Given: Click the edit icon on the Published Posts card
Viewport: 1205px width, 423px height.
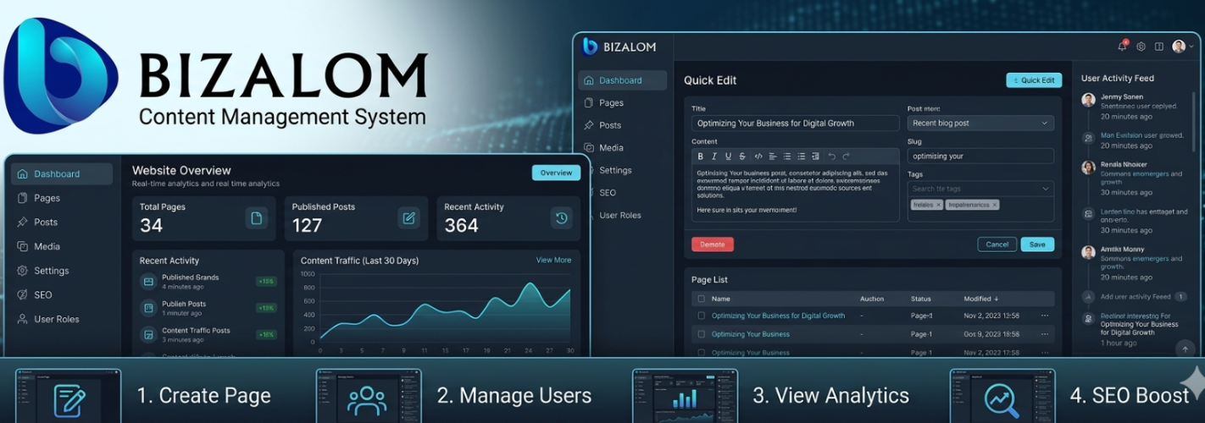Looking at the screenshot, I should (409, 218).
